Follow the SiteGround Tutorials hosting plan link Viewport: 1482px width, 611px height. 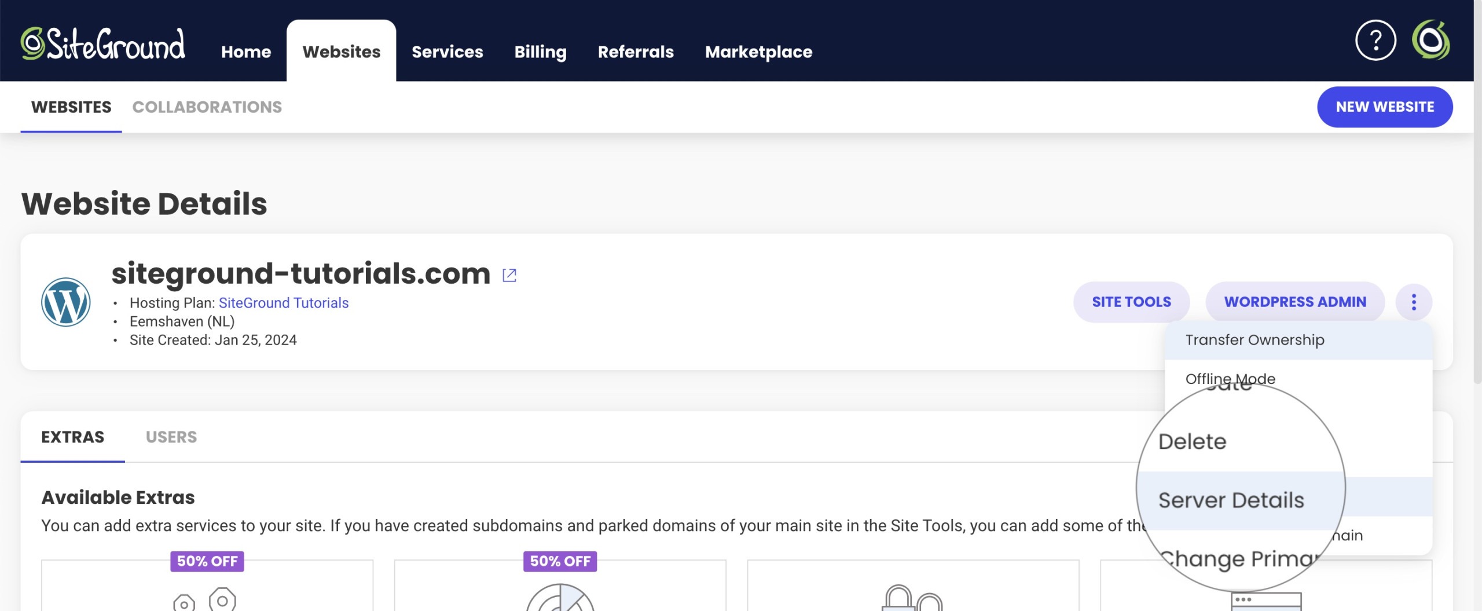(x=283, y=302)
